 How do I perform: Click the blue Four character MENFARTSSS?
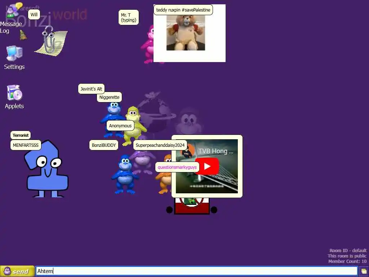pos(46,169)
